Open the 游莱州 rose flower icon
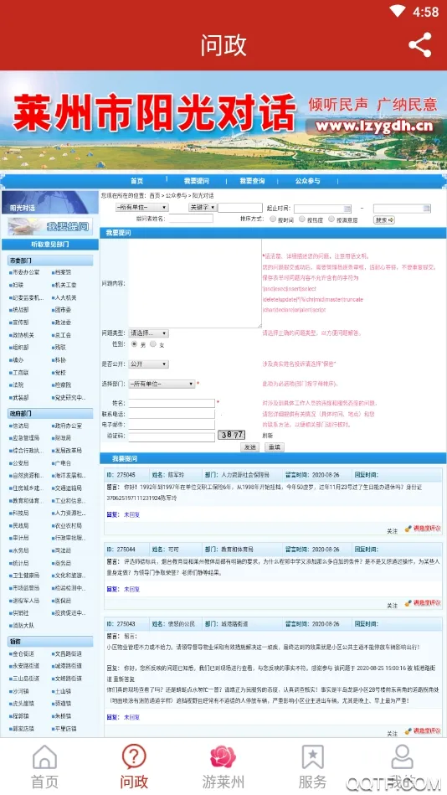 (223, 757)
